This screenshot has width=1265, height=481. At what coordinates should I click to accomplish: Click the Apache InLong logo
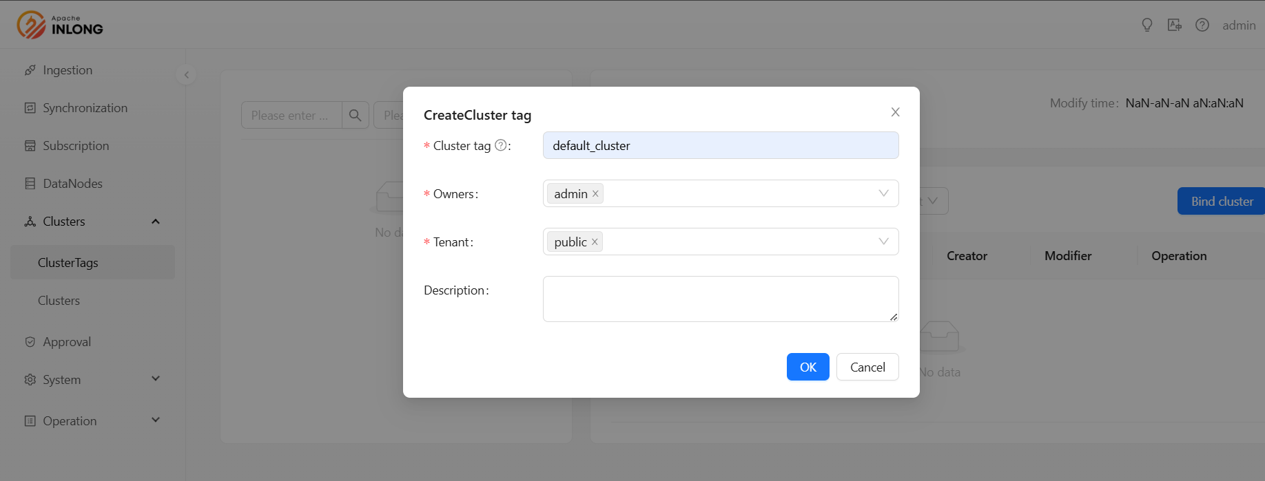point(60,25)
